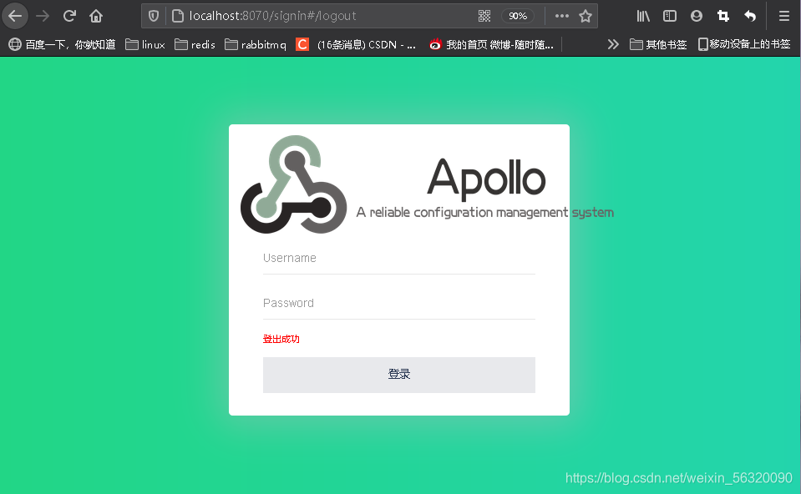Click the tracking protection shield icon
The width and height of the screenshot is (801, 494).
coord(153,16)
